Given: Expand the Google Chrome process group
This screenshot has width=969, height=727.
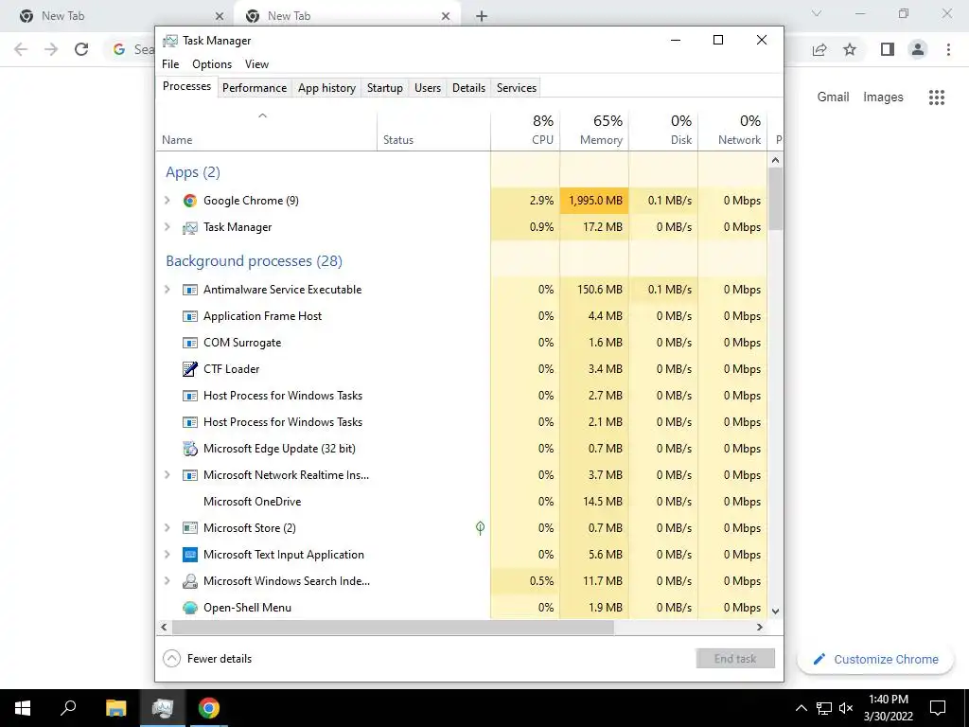Looking at the screenshot, I should click(x=167, y=201).
